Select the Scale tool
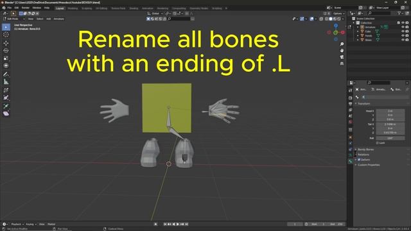This screenshot has width=411, height=231. click(6, 58)
